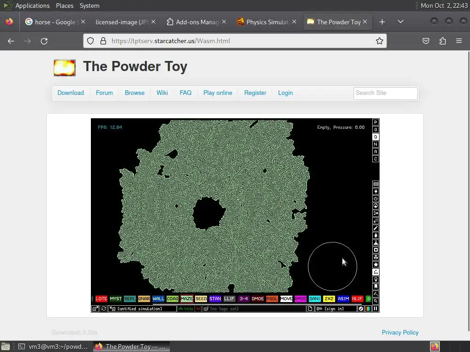Open the Liquids droplet category icon

click(x=375, y=235)
